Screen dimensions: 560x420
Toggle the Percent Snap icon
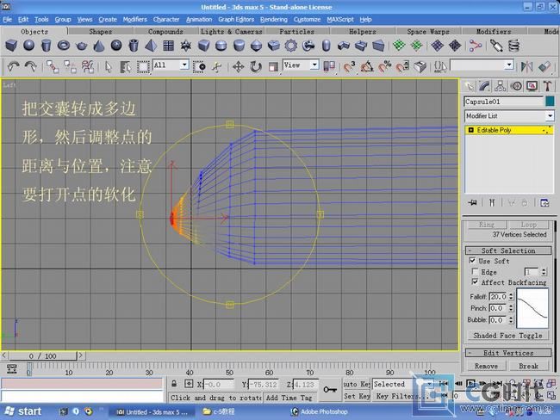(384, 67)
